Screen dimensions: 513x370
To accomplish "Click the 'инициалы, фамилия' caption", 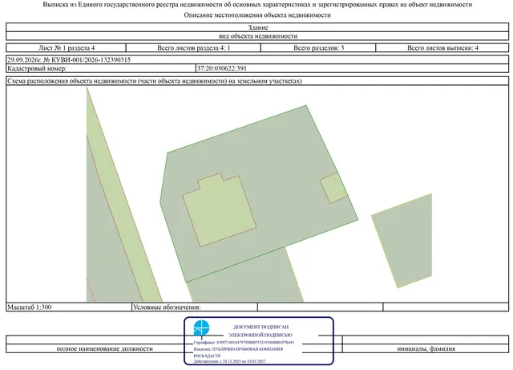I will [426, 348].
